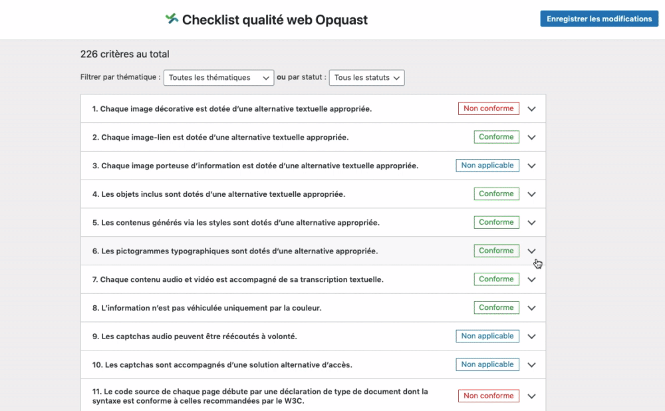The image size is (665, 411).
Task: Open the 'Toutes les thématiques' filter dropdown
Action: (x=219, y=78)
